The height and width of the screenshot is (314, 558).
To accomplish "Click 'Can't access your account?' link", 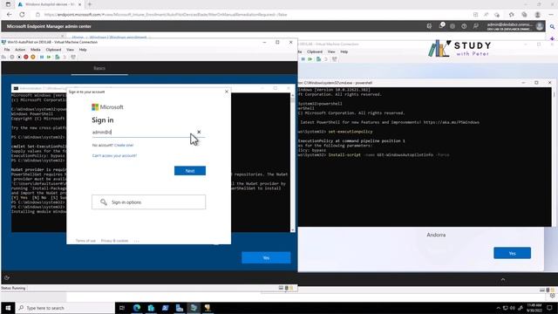I will 114,155.
